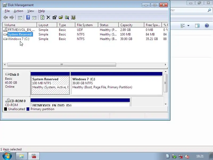Select the Windows 7 (C:) volume row
This screenshot has height=160, width=213.
coord(85,39)
